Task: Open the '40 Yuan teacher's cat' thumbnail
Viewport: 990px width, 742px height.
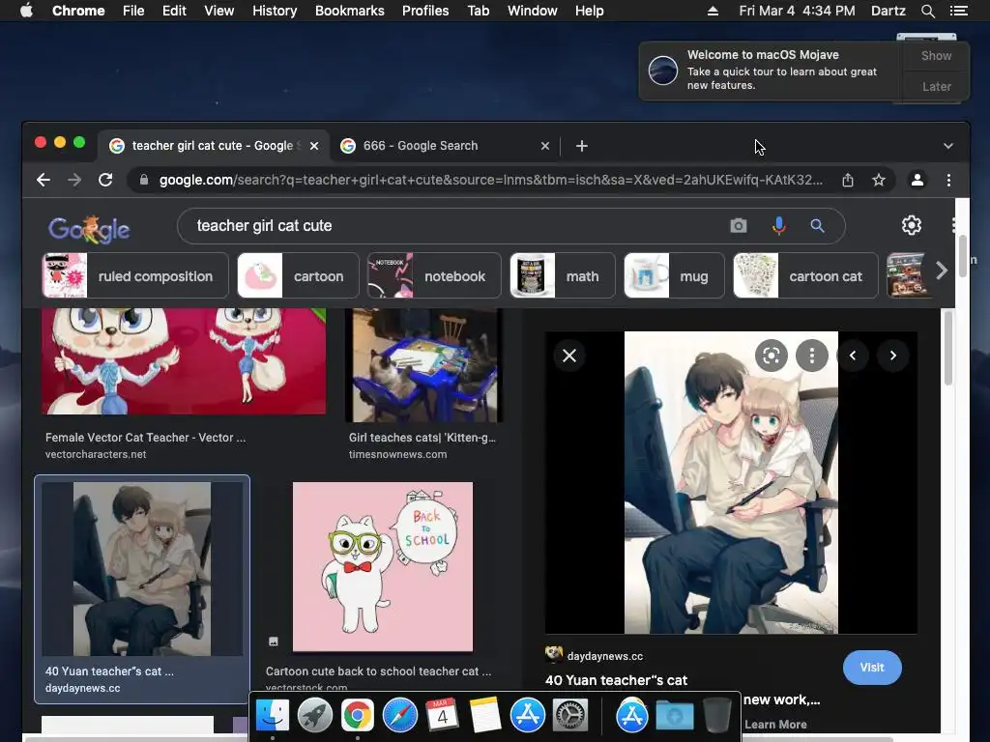Action: click(x=142, y=569)
